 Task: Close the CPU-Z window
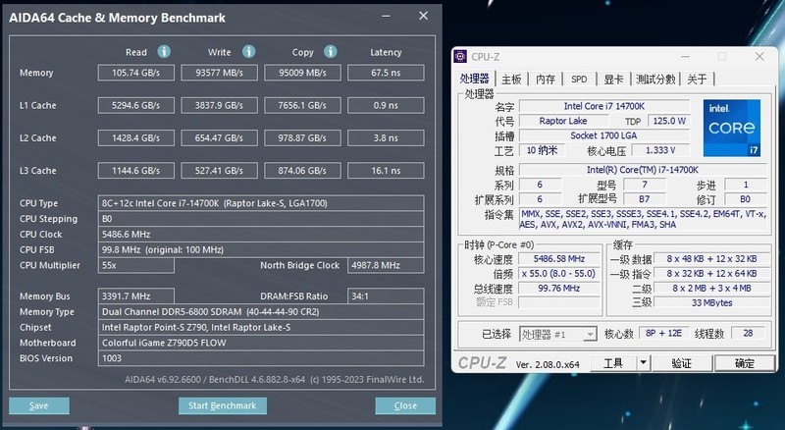click(759, 56)
